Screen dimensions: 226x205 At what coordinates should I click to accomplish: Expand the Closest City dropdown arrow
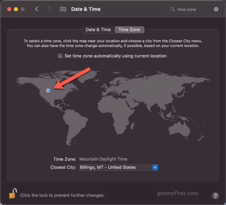coord(155,167)
